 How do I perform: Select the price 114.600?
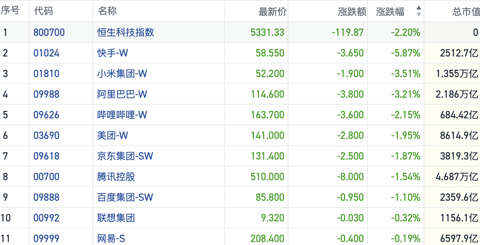coord(267,94)
